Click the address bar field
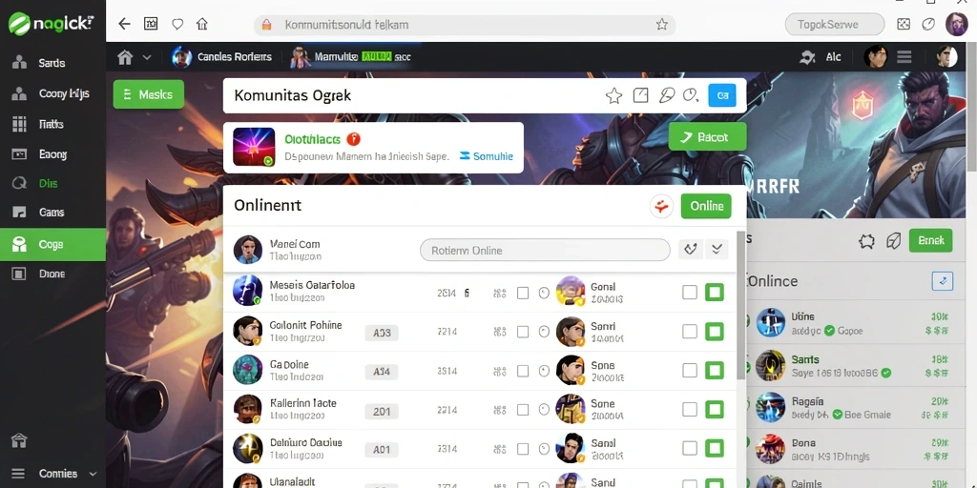 465,25
